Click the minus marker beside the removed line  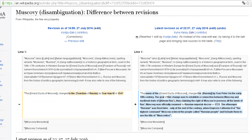19,104
